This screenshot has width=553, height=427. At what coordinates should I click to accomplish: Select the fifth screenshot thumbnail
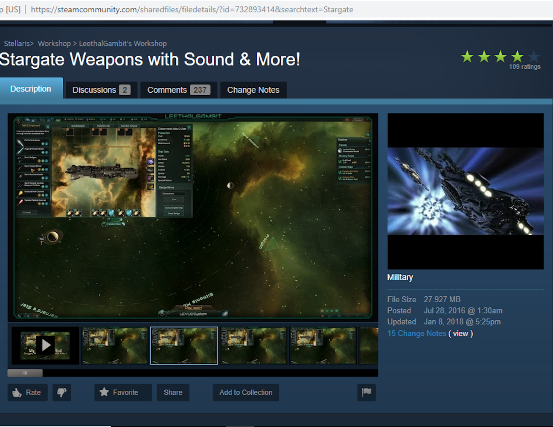tap(323, 345)
